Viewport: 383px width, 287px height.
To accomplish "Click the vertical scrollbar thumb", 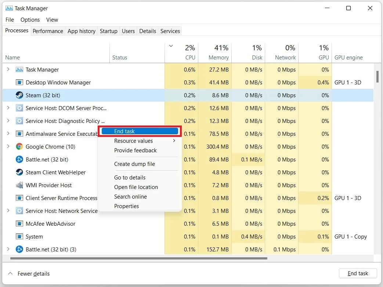I will [x=377, y=77].
